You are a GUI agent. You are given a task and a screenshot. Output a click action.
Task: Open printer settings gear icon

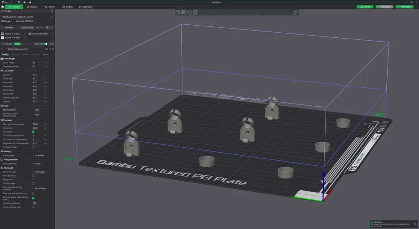pyautogui.click(x=52, y=11)
